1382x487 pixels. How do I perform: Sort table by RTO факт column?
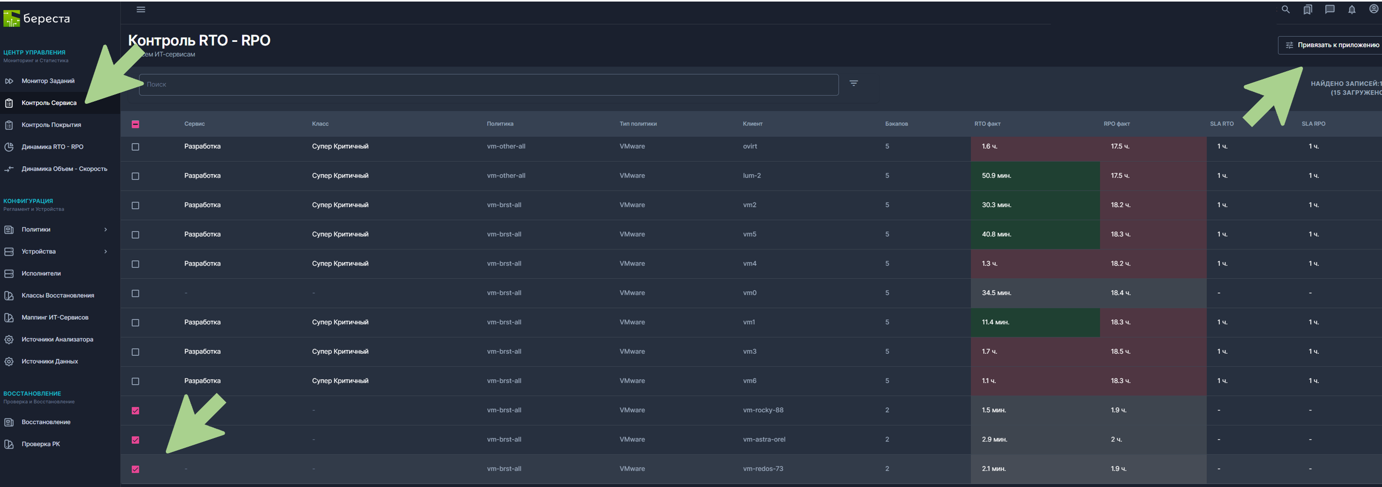tap(987, 124)
